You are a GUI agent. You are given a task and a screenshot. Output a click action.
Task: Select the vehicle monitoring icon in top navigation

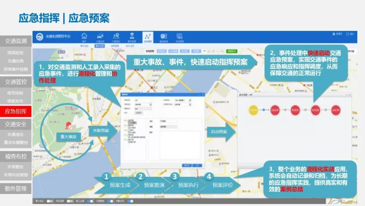point(101,36)
